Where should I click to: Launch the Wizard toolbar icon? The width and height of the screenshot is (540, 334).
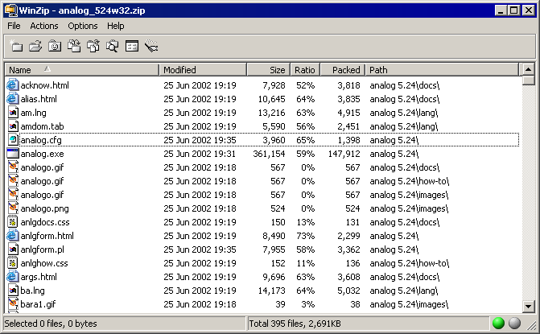pyautogui.click(x=151, y=47)
